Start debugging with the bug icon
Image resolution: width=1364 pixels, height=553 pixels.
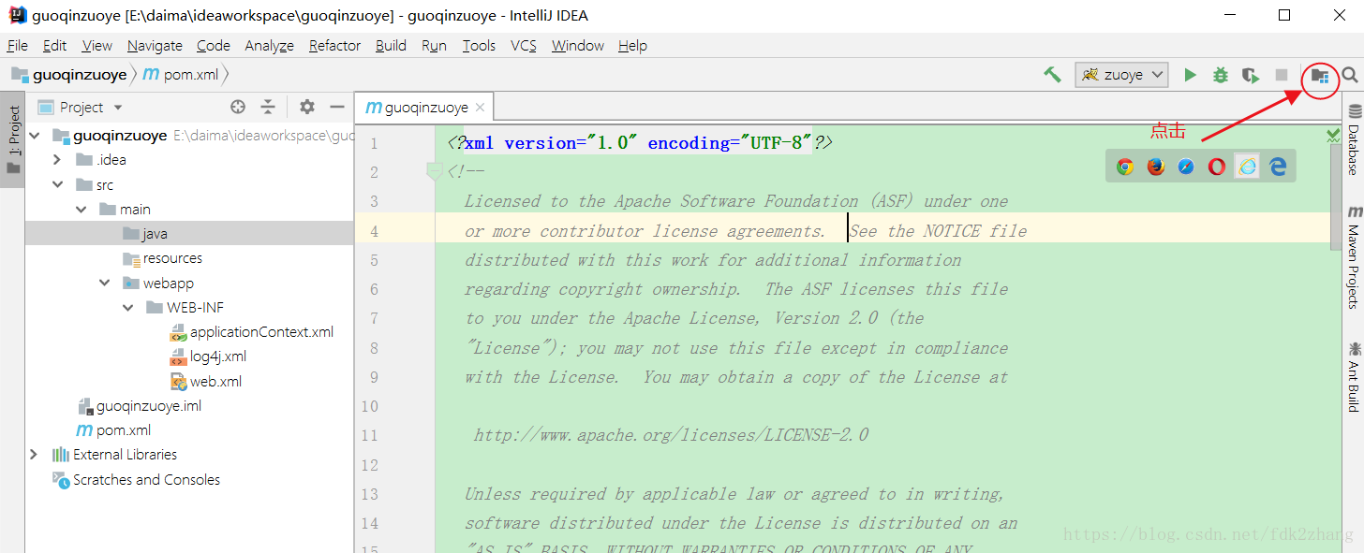tap(1220, 75)
